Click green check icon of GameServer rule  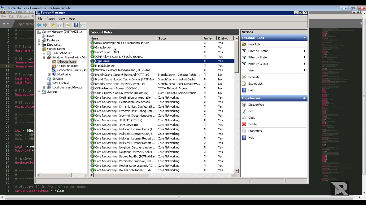(x=92, y=47)
